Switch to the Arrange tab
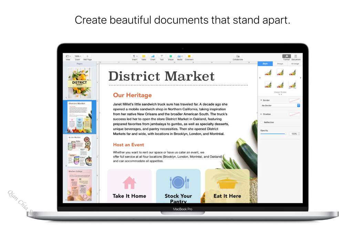Screen dimensions: 363x225 tap(295, 63)
